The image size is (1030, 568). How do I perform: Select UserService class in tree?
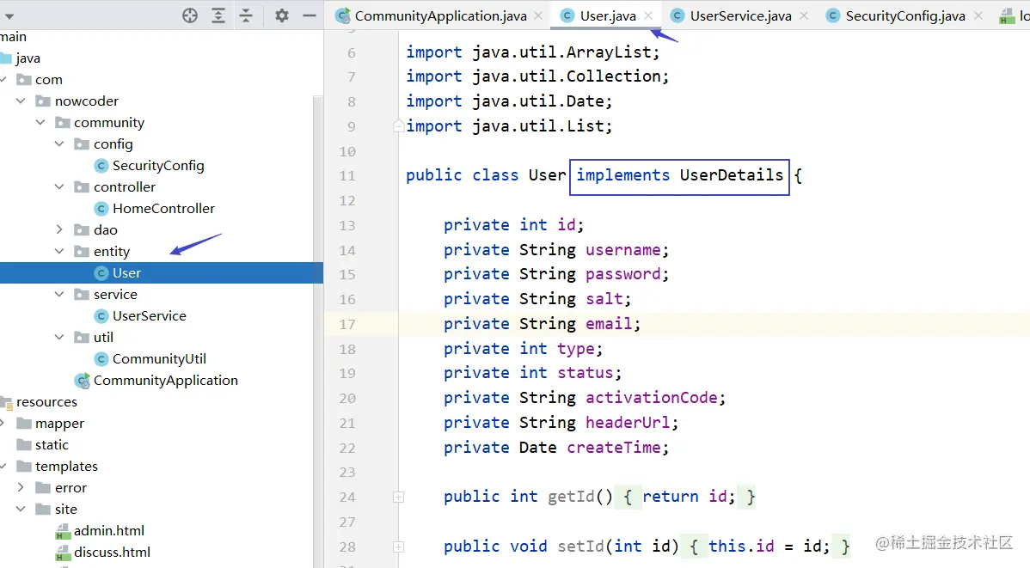coord(149,316)
